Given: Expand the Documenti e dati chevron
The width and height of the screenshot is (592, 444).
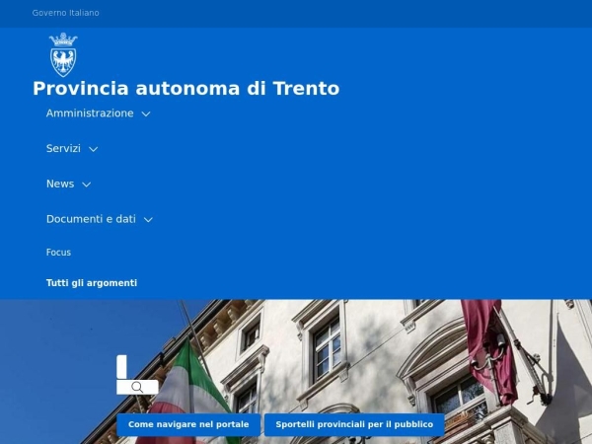Looking at the screenshot, I should point(148,219).
